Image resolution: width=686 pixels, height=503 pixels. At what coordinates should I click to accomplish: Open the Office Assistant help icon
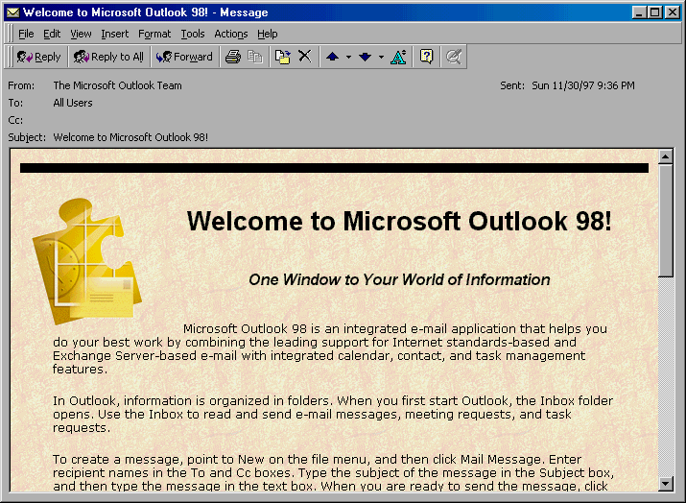tap(427, 57)
